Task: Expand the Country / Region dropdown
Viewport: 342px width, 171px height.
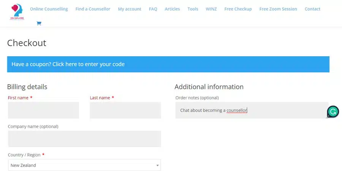Action: [84, 165]
